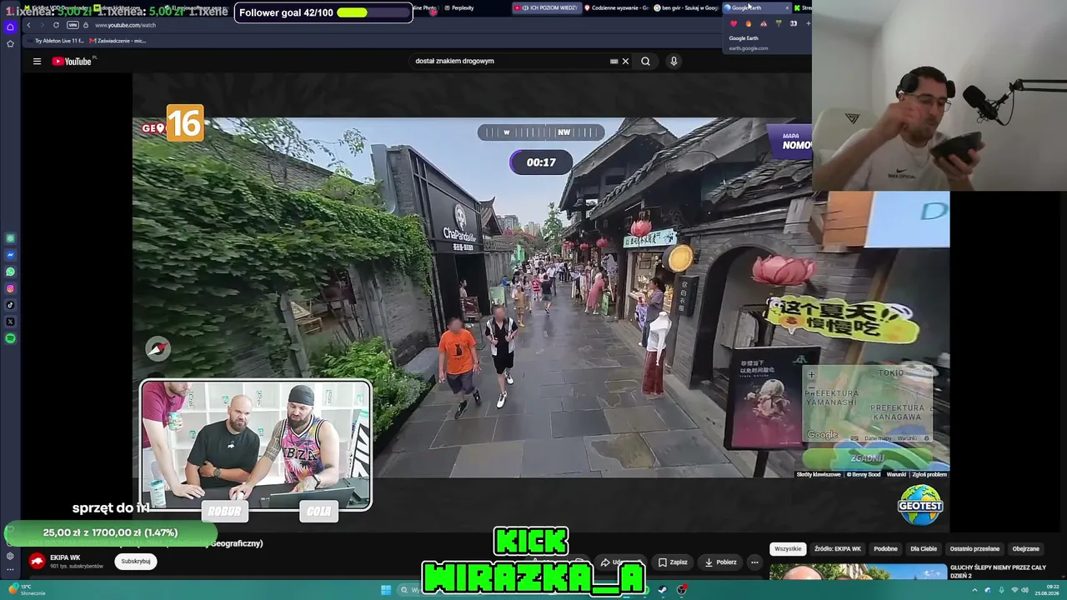Image resolution: width=1067 pixels, height=600 pixels.
Task: Open the GŁUCHY ŚLEPY NIEMY recommended video thumbnail
Action: tap(857, 572)
